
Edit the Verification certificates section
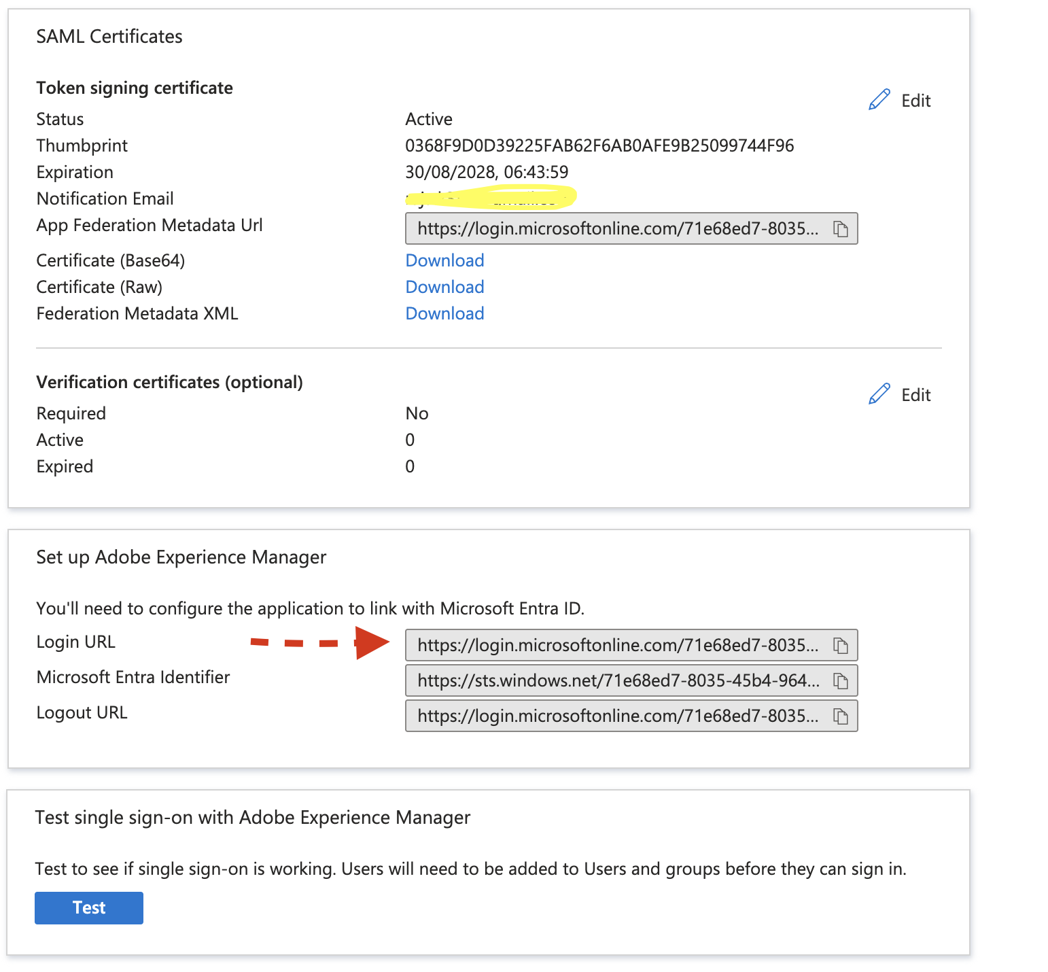click(x=915, y=395)
